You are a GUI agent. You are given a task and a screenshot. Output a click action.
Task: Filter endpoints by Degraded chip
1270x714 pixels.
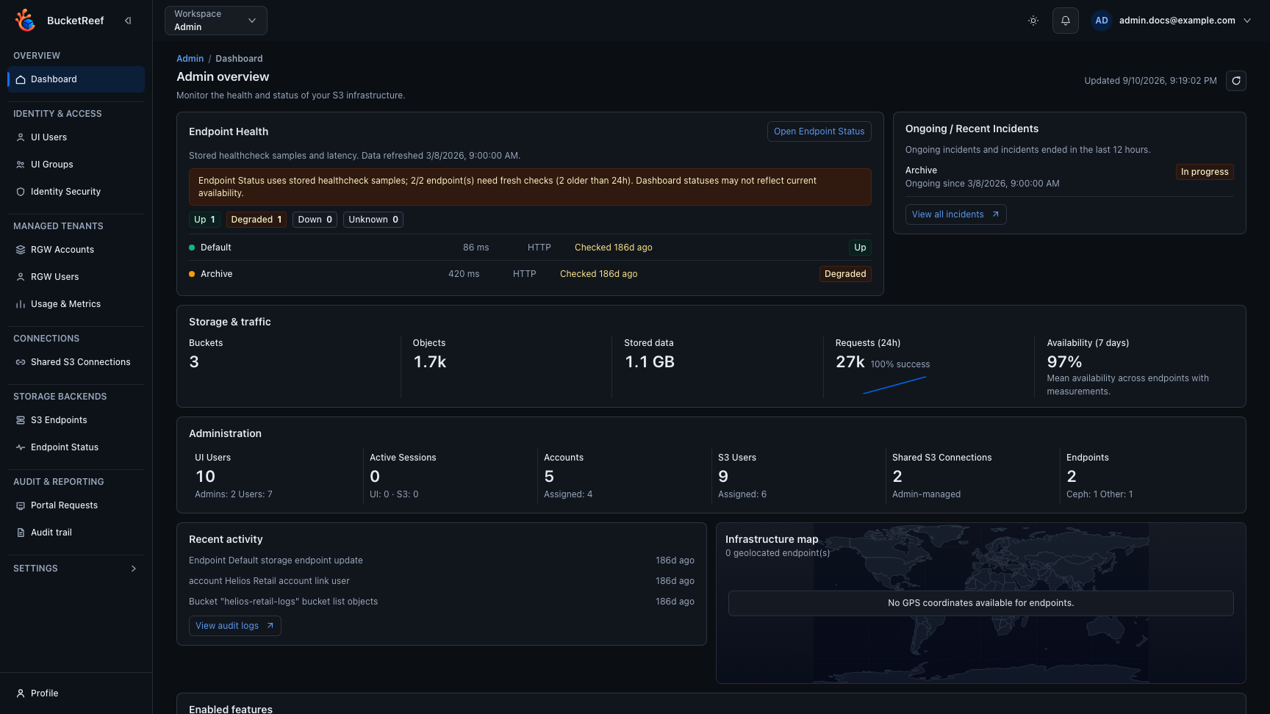(x=256, y=220)
